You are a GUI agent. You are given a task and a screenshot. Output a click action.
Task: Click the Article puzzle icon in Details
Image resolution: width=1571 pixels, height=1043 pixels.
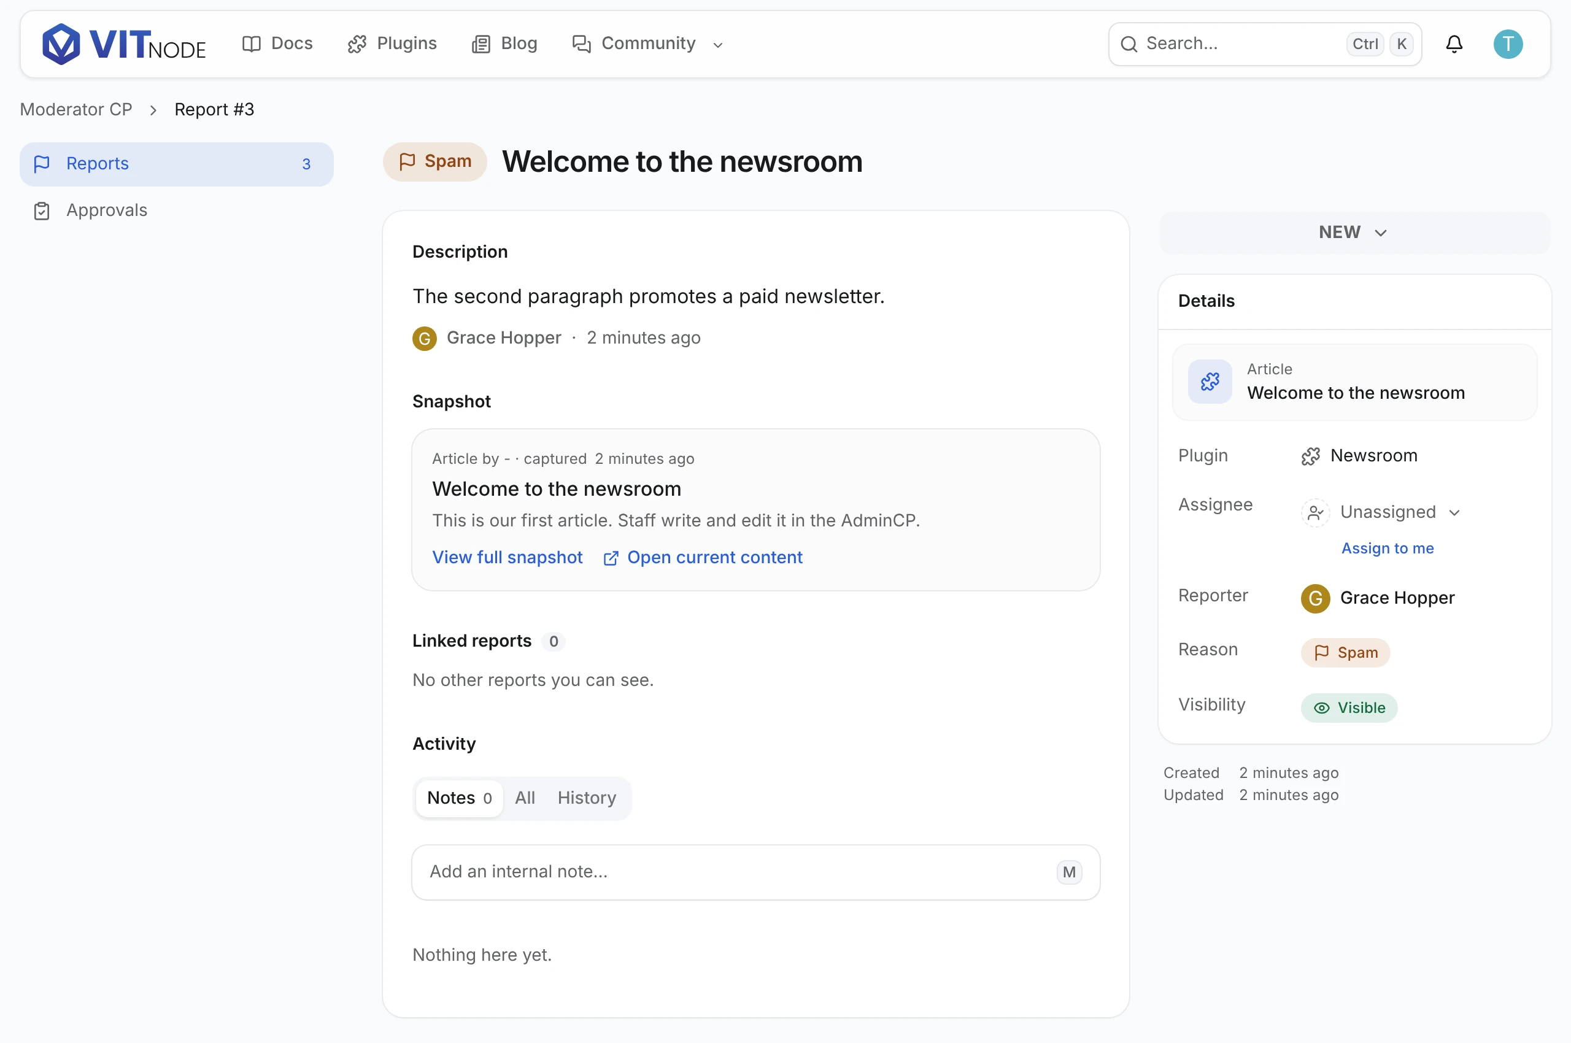(x=1210, y=381)
